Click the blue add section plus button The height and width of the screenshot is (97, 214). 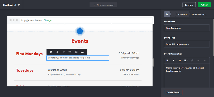[x=80, y=31]
